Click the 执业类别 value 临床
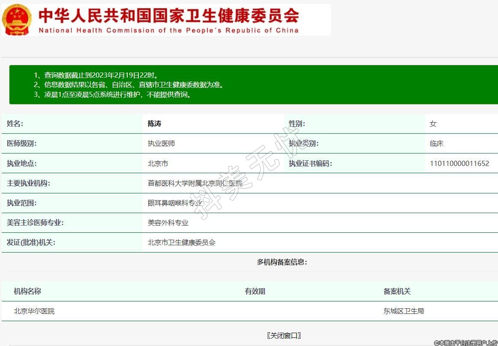Screen dimensions: 498x346 (436, 144)
